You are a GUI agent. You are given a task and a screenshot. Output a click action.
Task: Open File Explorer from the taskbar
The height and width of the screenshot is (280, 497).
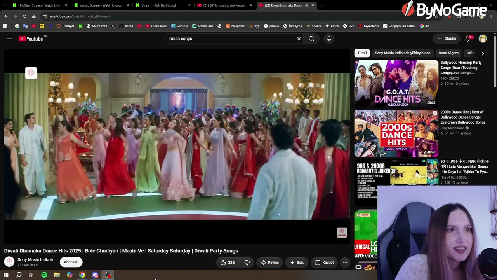click(x=57, y=275)
